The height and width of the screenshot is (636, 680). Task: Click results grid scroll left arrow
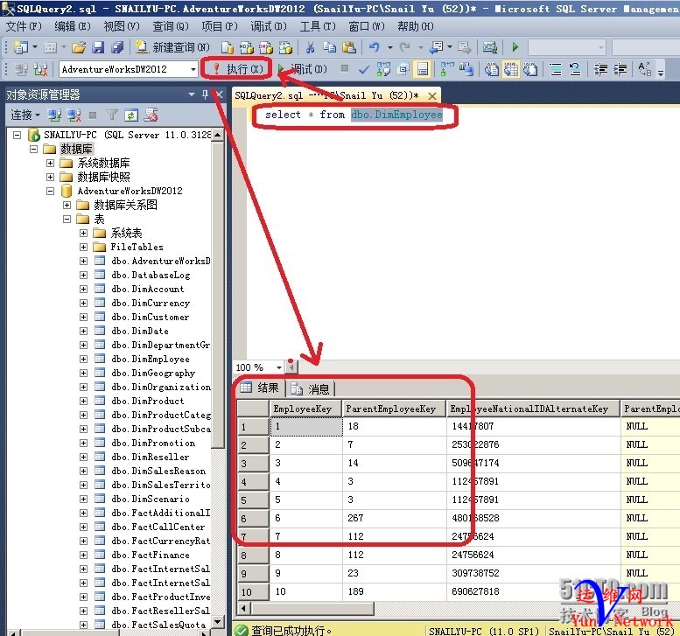(244, 608)
